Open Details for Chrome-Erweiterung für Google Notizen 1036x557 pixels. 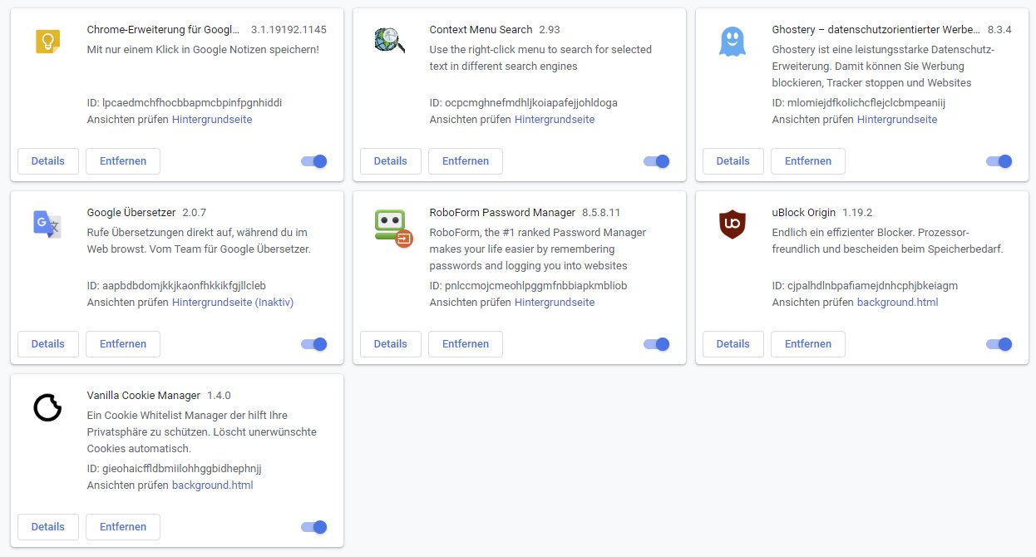pos(48,161)
